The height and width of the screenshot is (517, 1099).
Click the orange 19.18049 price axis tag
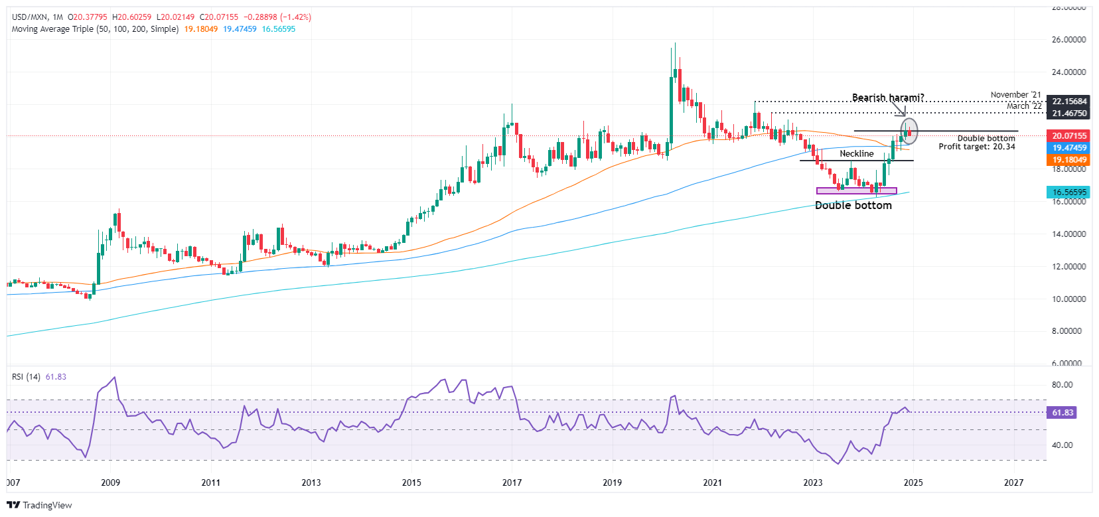pyautogui.click(x=1068, y=160)
